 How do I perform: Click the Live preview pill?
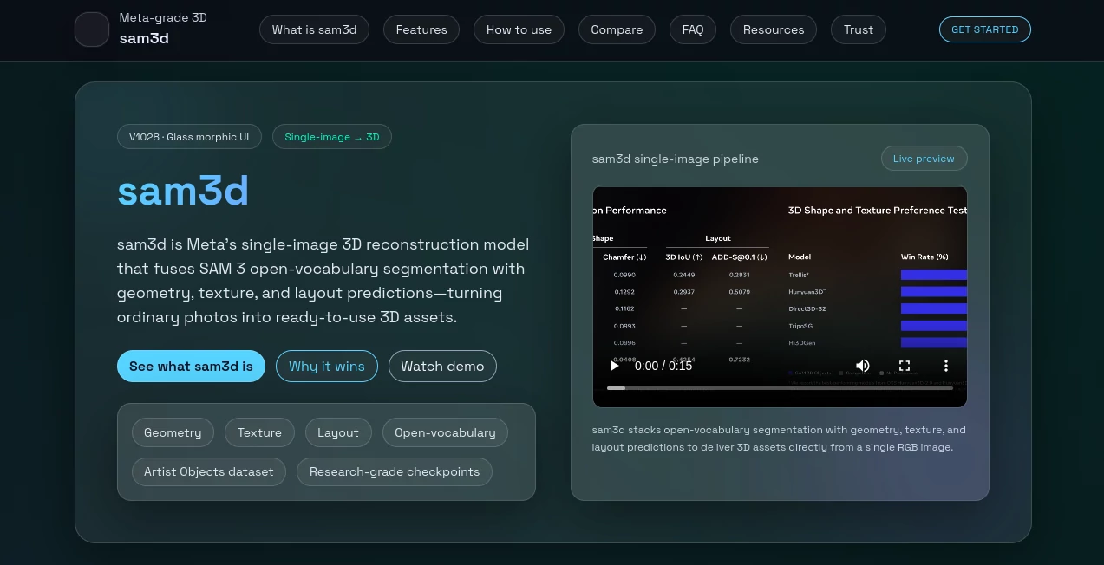(x=924, y=159)
